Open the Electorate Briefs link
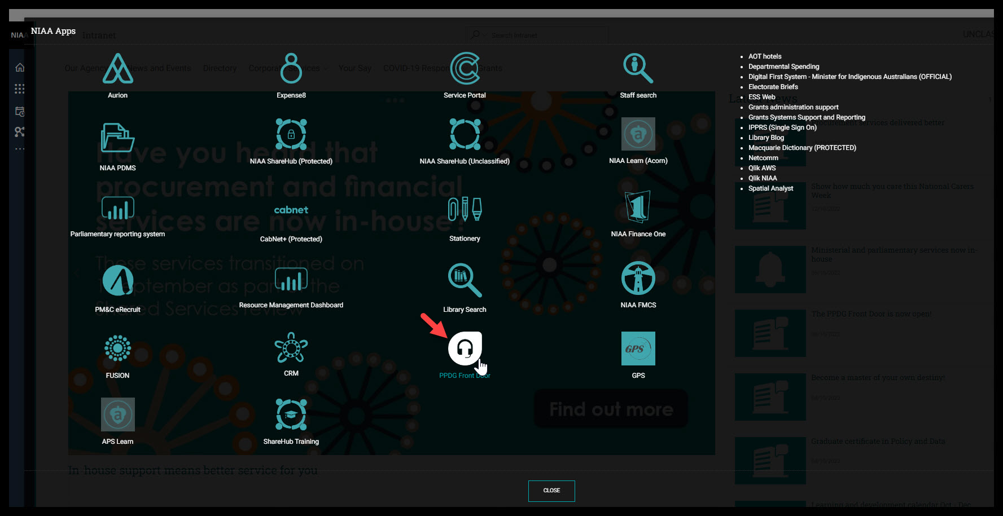The width and height of the screenshot is (1003, 516). pyautogui.click(x=773, y=87)
